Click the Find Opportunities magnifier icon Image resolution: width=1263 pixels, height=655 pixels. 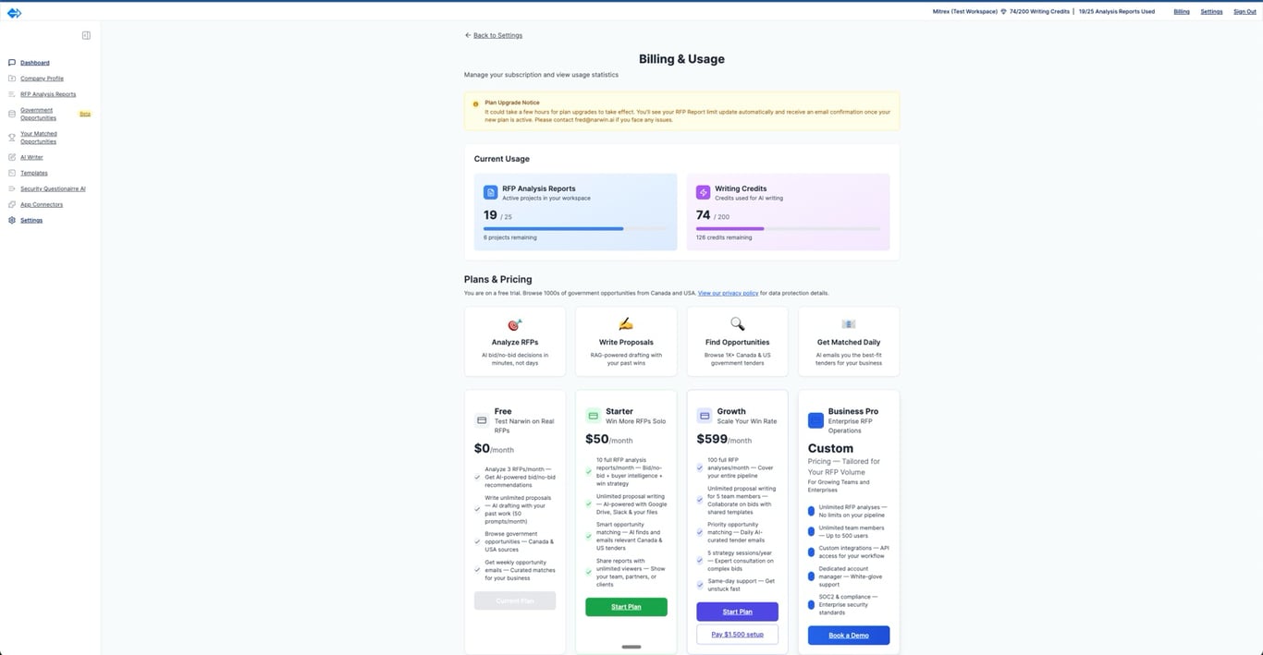(737, 324)
